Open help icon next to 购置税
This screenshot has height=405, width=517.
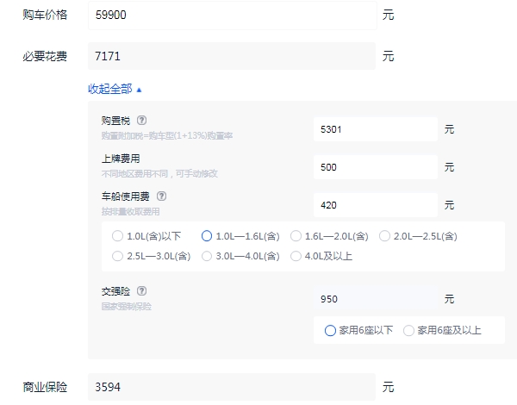tap(142, 121)
